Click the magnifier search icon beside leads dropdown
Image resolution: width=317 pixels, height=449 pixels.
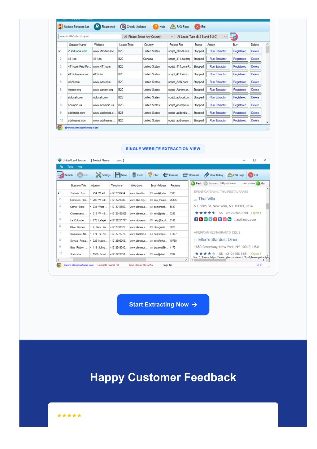pyautogui.click(x=234, y=37)
